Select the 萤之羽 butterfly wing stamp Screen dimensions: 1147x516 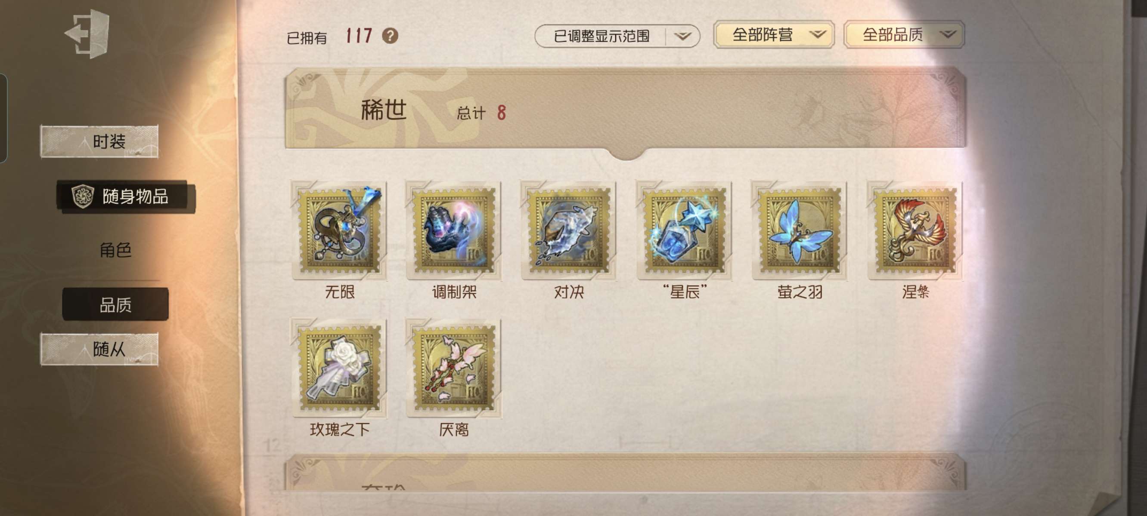tap(800, 230)
